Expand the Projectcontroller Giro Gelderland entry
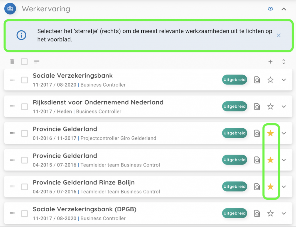The height and width of the screenshot is (227, 296). 284,133
